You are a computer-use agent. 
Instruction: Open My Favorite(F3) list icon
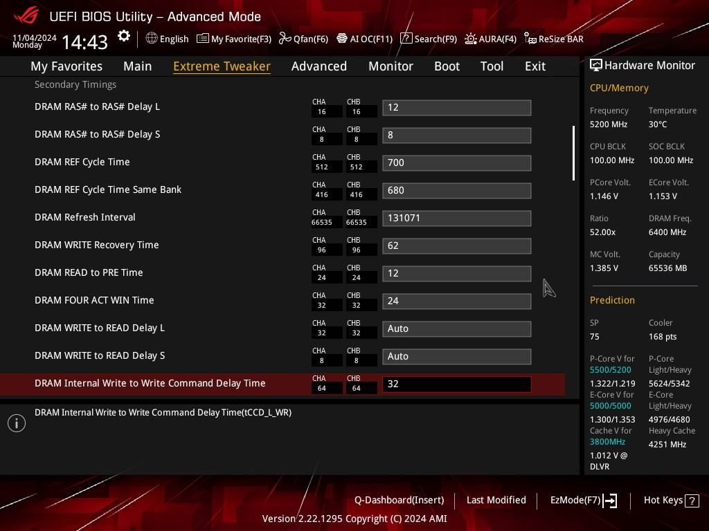[x=203, y=39]
